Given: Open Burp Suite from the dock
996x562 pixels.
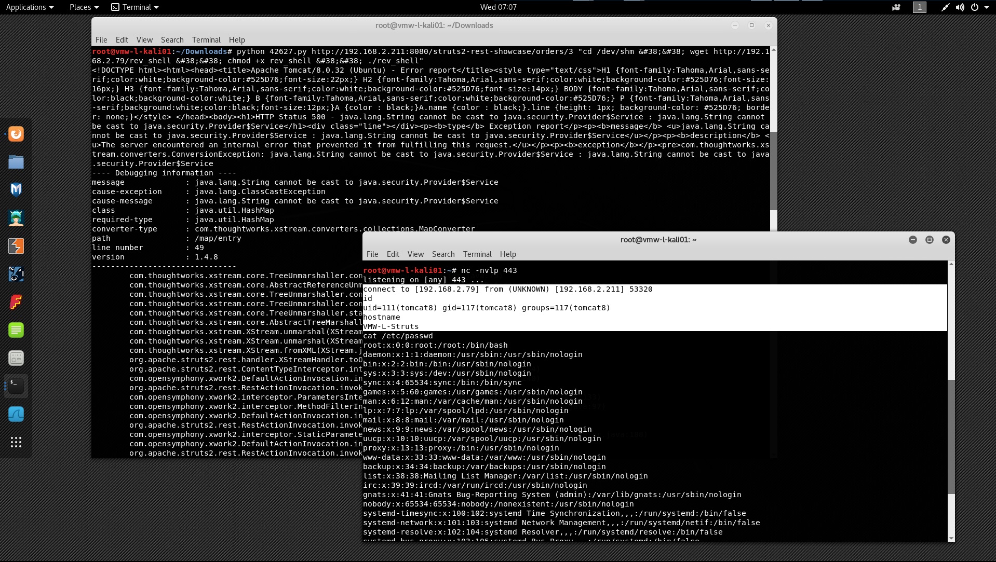Looking at the screenshot, I should pos(16,246).
